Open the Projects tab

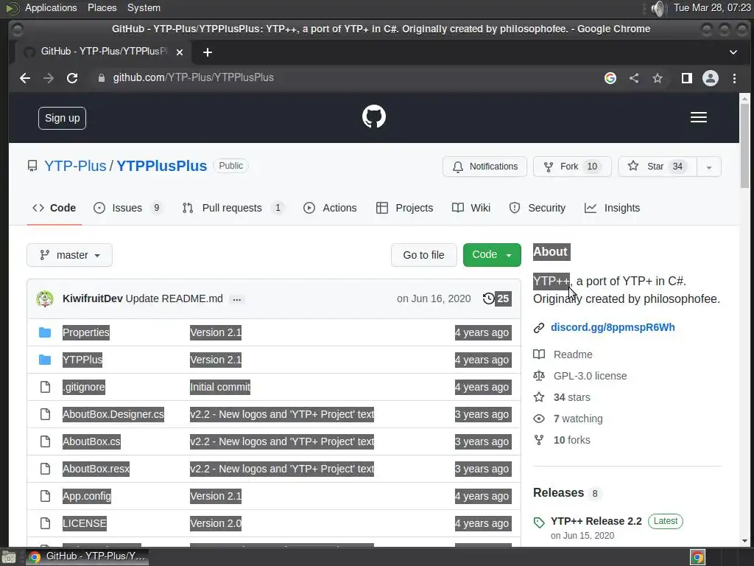click(405, 208)
